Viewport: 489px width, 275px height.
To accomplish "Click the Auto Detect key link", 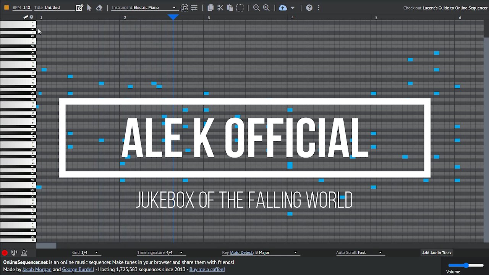I will tap(242, 252).
